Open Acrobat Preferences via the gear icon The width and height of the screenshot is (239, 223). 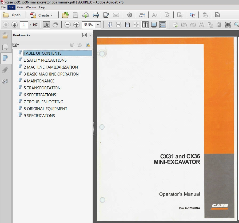pos(130,15)
